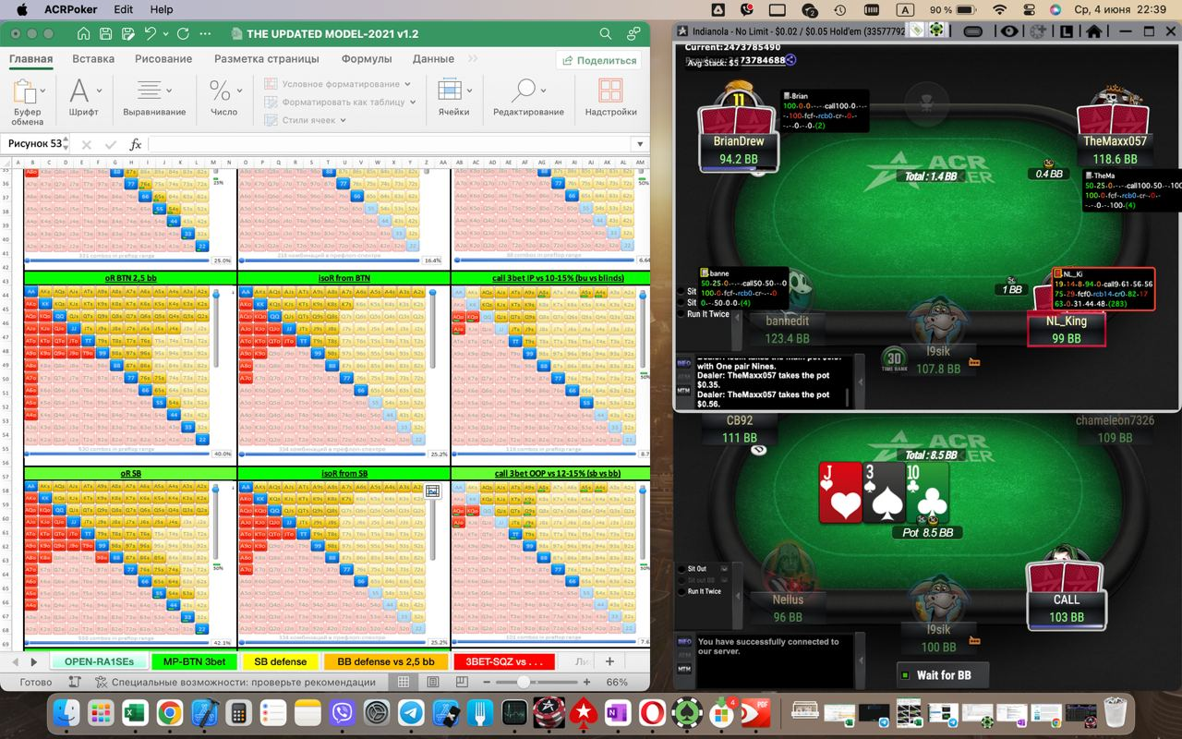1182x739 pixels.
Task: Undo the last action in Excel
Action: pyautogui.click(x=151, y=33)
